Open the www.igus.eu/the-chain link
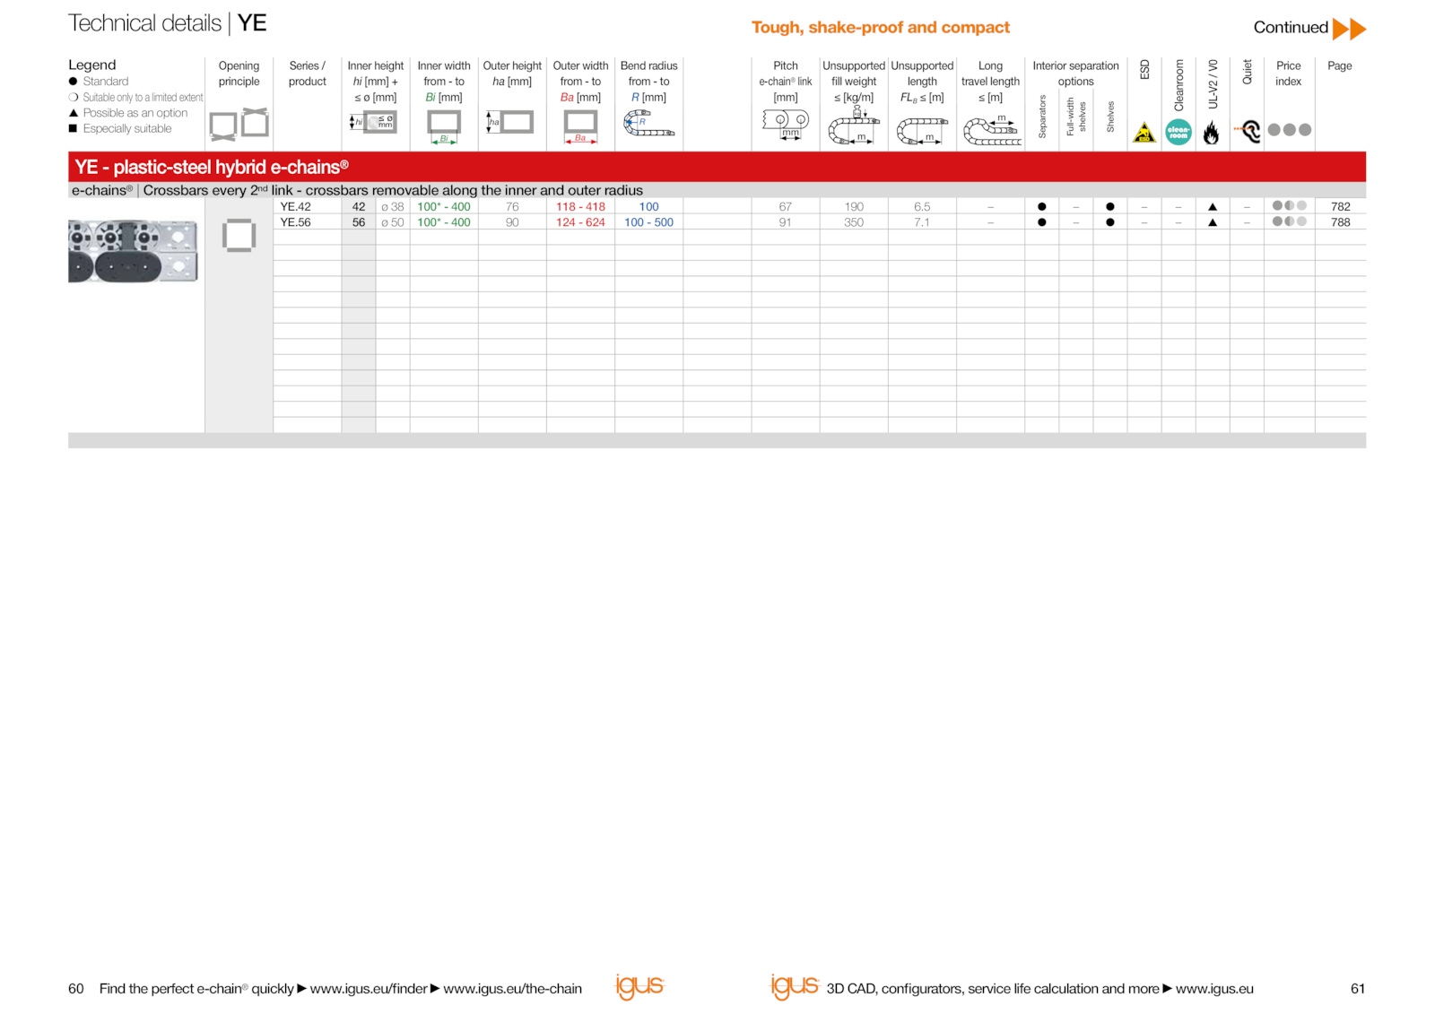The image size is (1435, 1014). point(512,989)
